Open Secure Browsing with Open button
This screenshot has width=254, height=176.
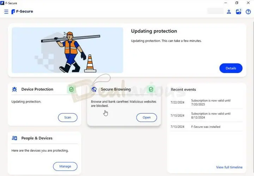pyautogui.click(x=146, y=118)
